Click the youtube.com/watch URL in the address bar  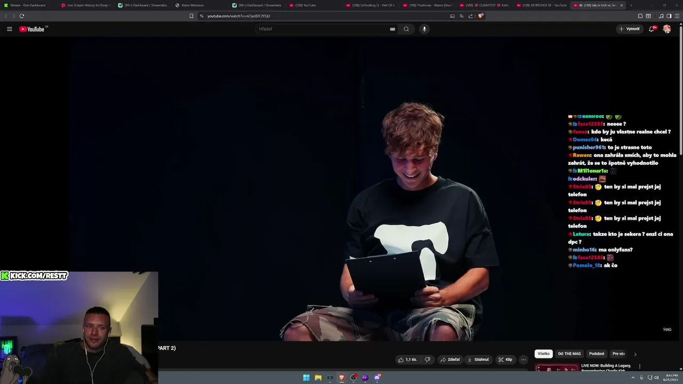pyautogui.click(x=239, y=16)
